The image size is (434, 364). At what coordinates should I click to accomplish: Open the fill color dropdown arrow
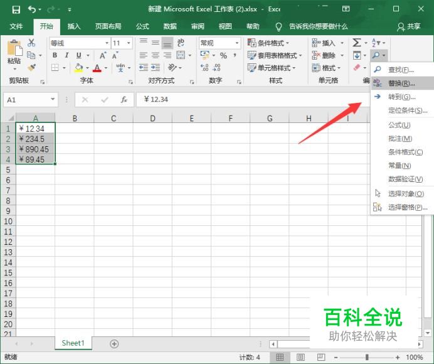pyautogui.click(x=87, y=68)
